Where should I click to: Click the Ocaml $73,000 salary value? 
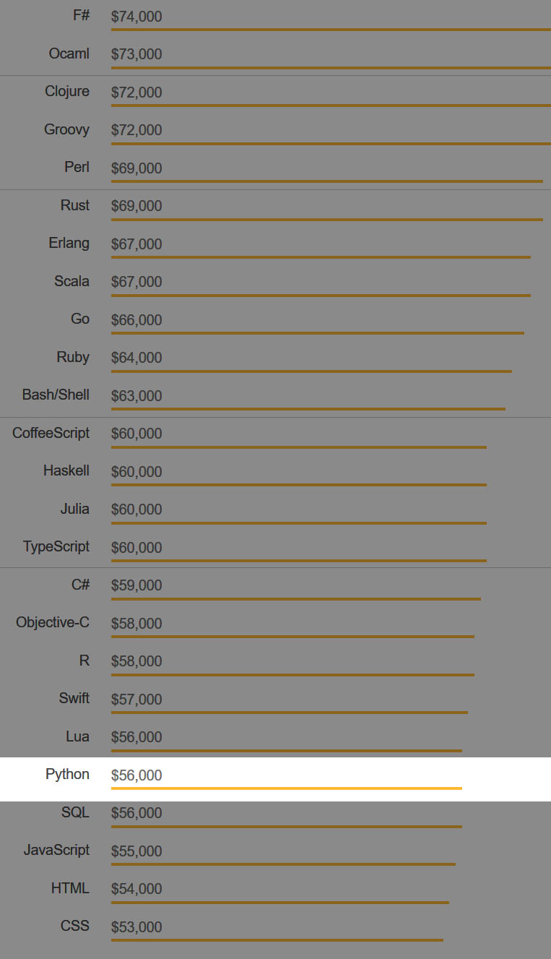point(136,54)
